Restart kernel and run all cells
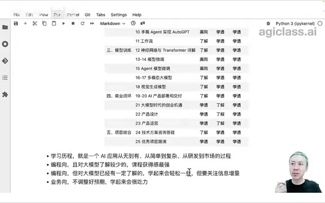The width and height of the screenshot is (325, 203). pos(92,24)
